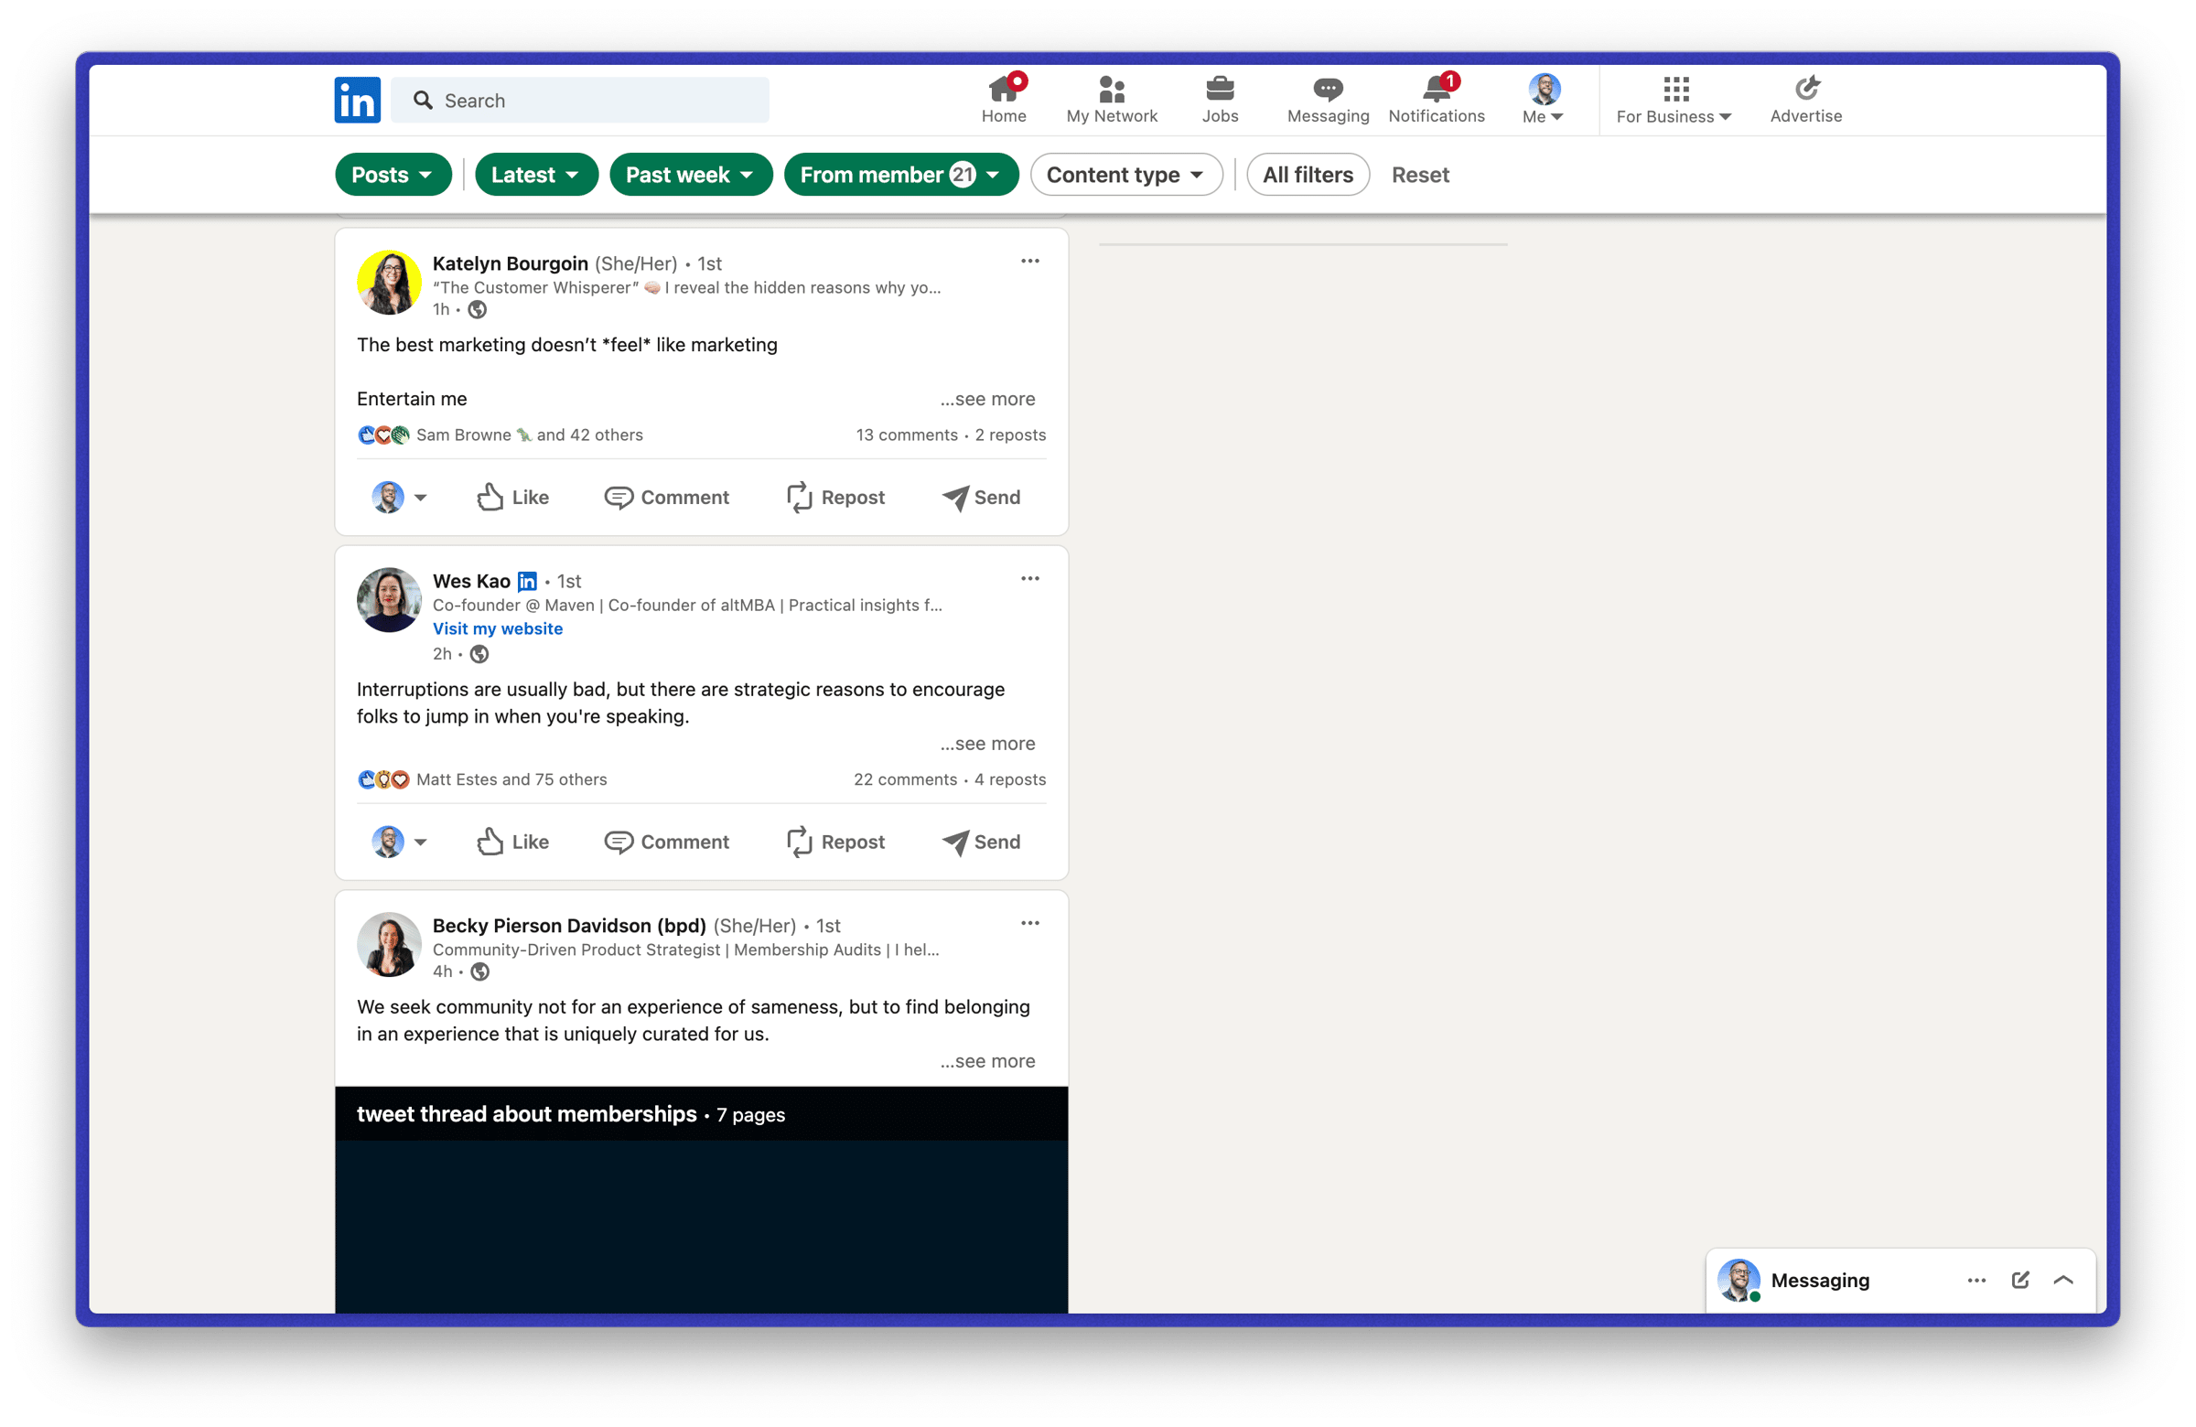Viewport: 2196px width, 1427px height.
Task: Open Messaging in the top navigation
Action: click(1327, 99)
